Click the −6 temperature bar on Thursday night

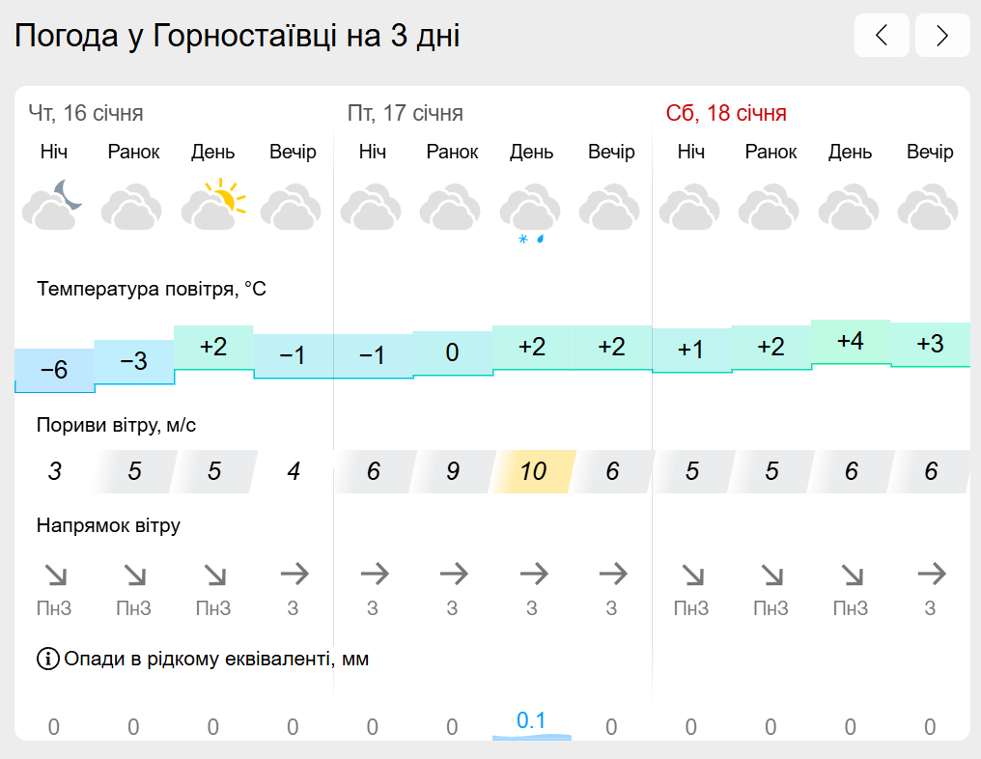pyautogui.click(x=54, y=370)
